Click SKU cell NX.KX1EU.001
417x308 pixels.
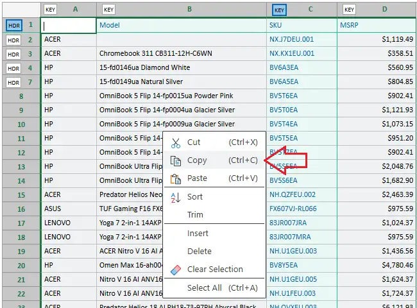pyautogui.click(x=302, y=54)
